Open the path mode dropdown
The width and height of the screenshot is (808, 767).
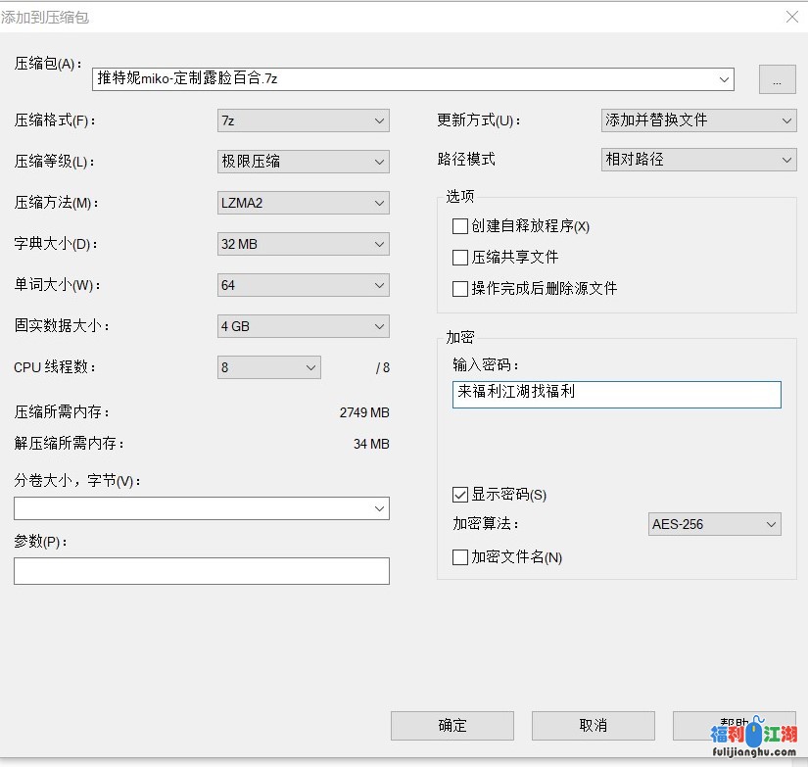(698, 159)
